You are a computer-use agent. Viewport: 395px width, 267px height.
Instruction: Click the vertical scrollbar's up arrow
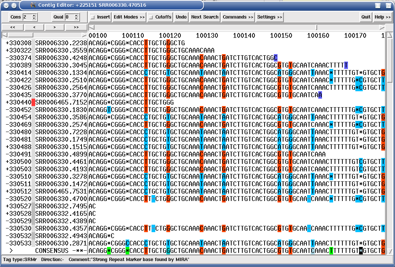coord(389,35)
